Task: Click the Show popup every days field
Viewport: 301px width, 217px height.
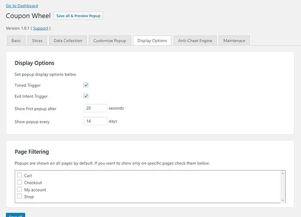Action: [x=95, y=121]
